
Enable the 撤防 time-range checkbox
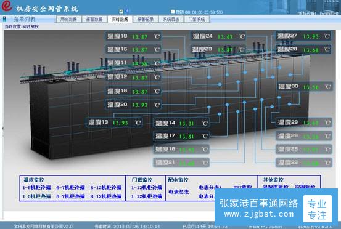coord(173,11)
